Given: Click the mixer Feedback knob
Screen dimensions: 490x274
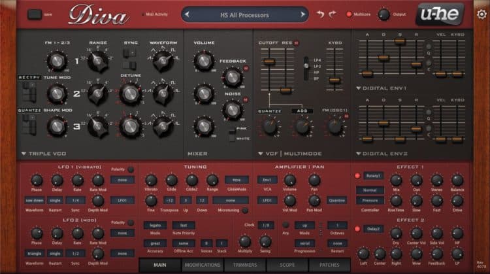Looking at the screenshot, I should [x=232, y=77].
